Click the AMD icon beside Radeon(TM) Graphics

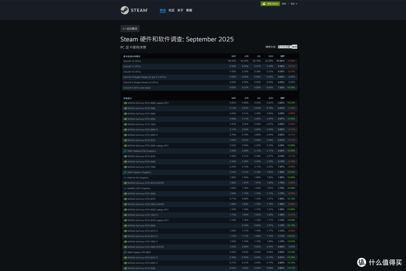(x=125, y=151)
